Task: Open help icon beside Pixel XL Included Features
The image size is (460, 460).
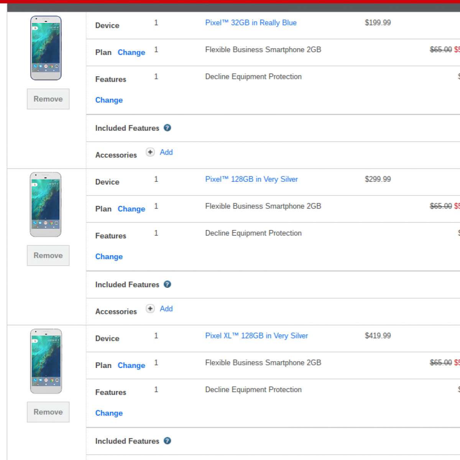Action: [x=167, y=440]
